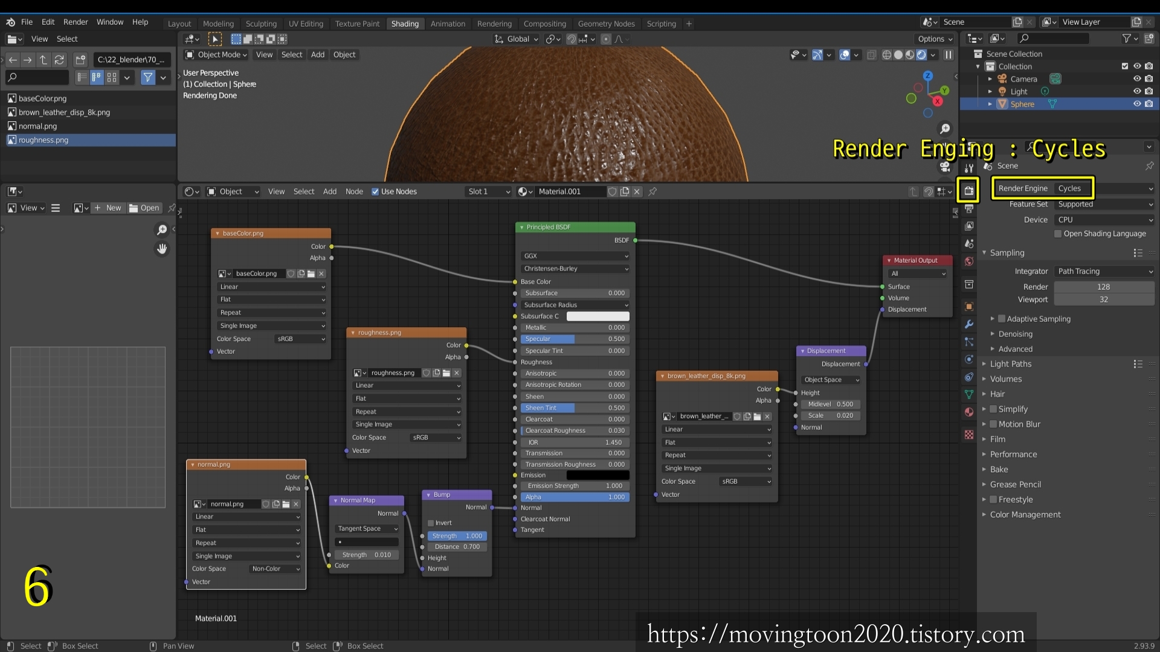1160x652 pixels.
Task: Click the hand pan icon in image editor
Action: pyautogui.click(x=162, y=249)
